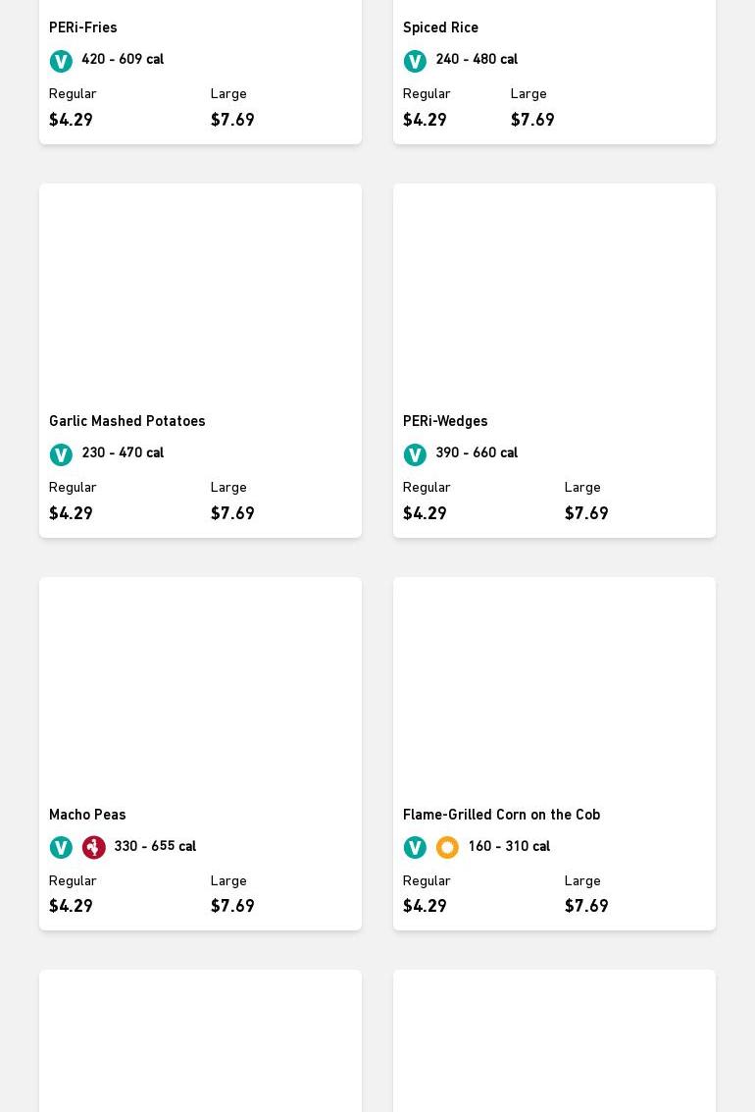
Task: Click the vegetarian icon under PERi-Fries
Action: [61, 61]
